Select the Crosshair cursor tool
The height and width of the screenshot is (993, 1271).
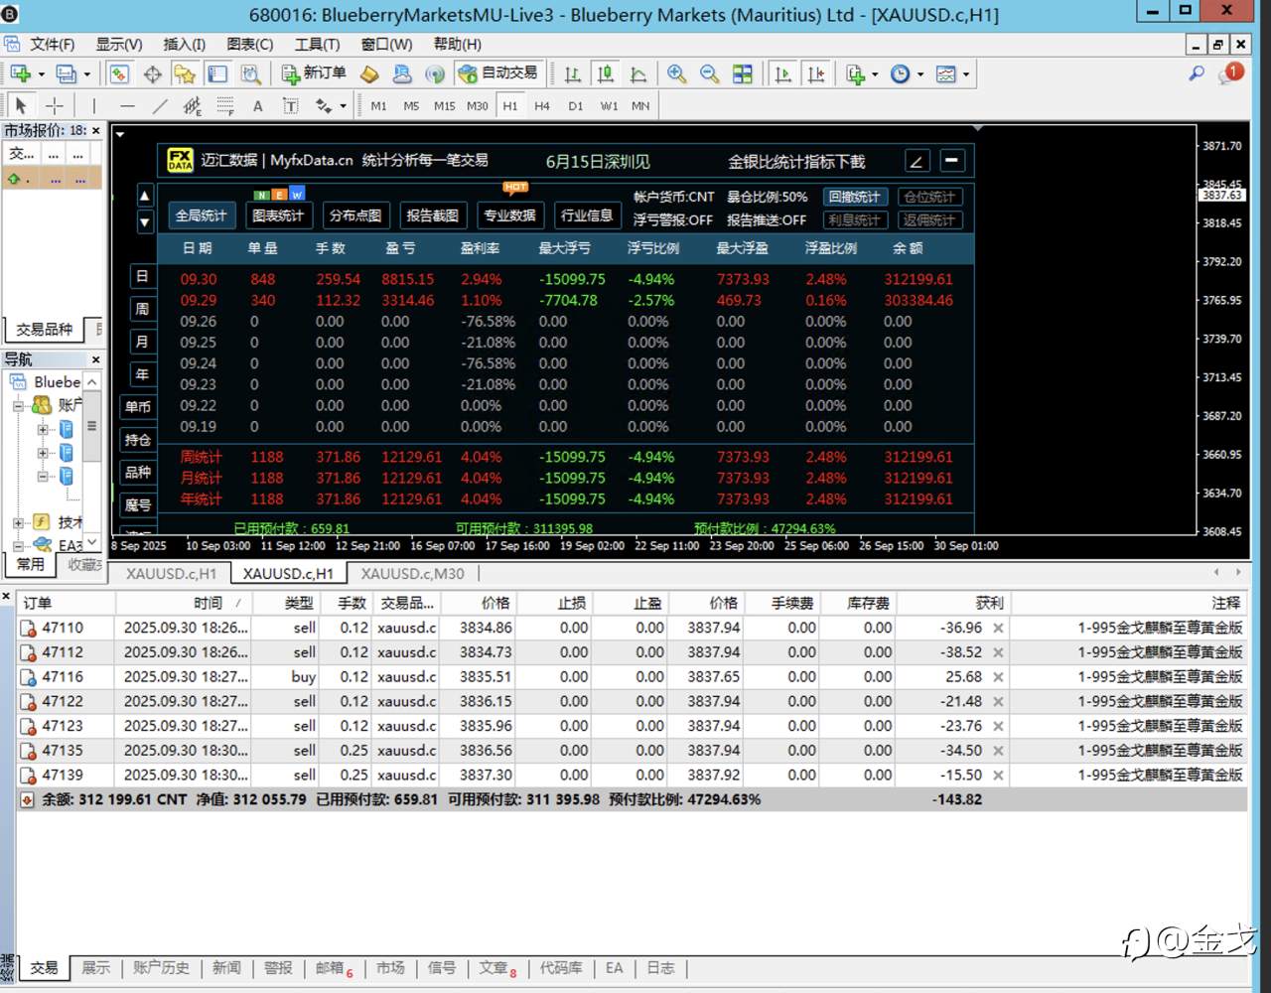(x=55, y=105)
